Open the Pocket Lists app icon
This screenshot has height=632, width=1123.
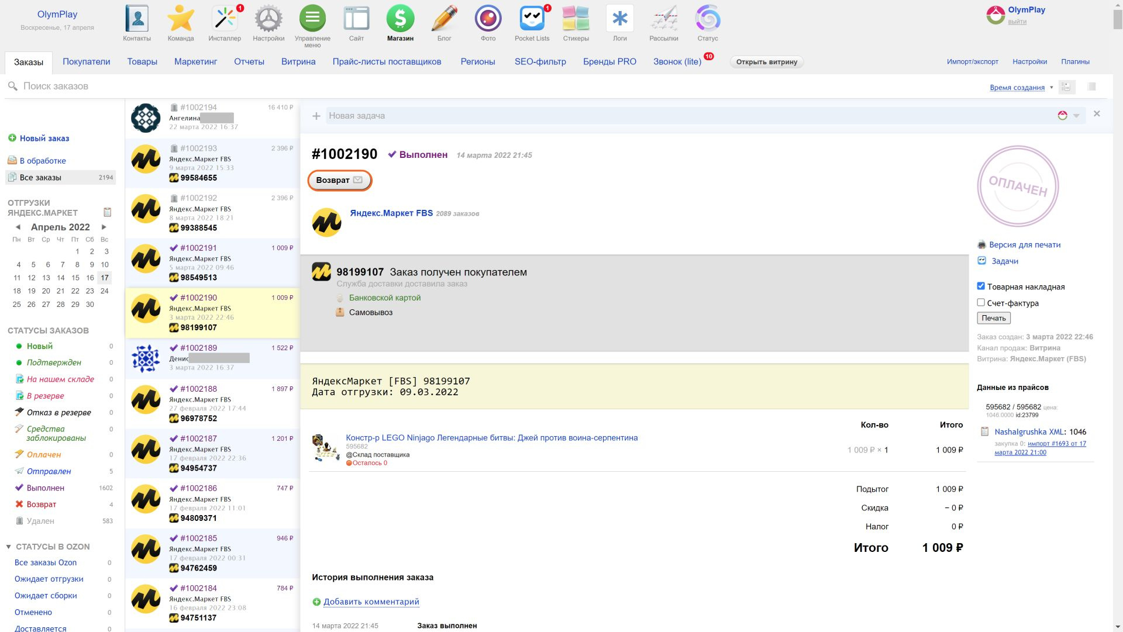click(532, 19)
